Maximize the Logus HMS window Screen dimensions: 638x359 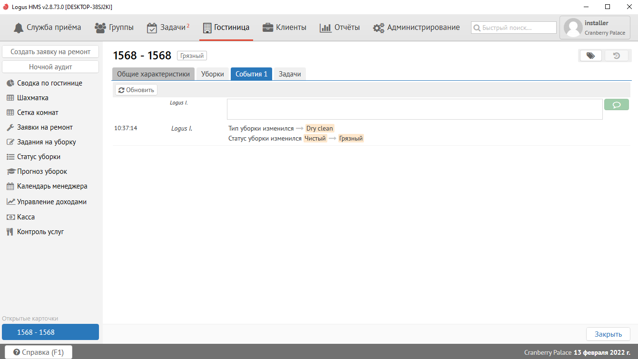(608, 7)
